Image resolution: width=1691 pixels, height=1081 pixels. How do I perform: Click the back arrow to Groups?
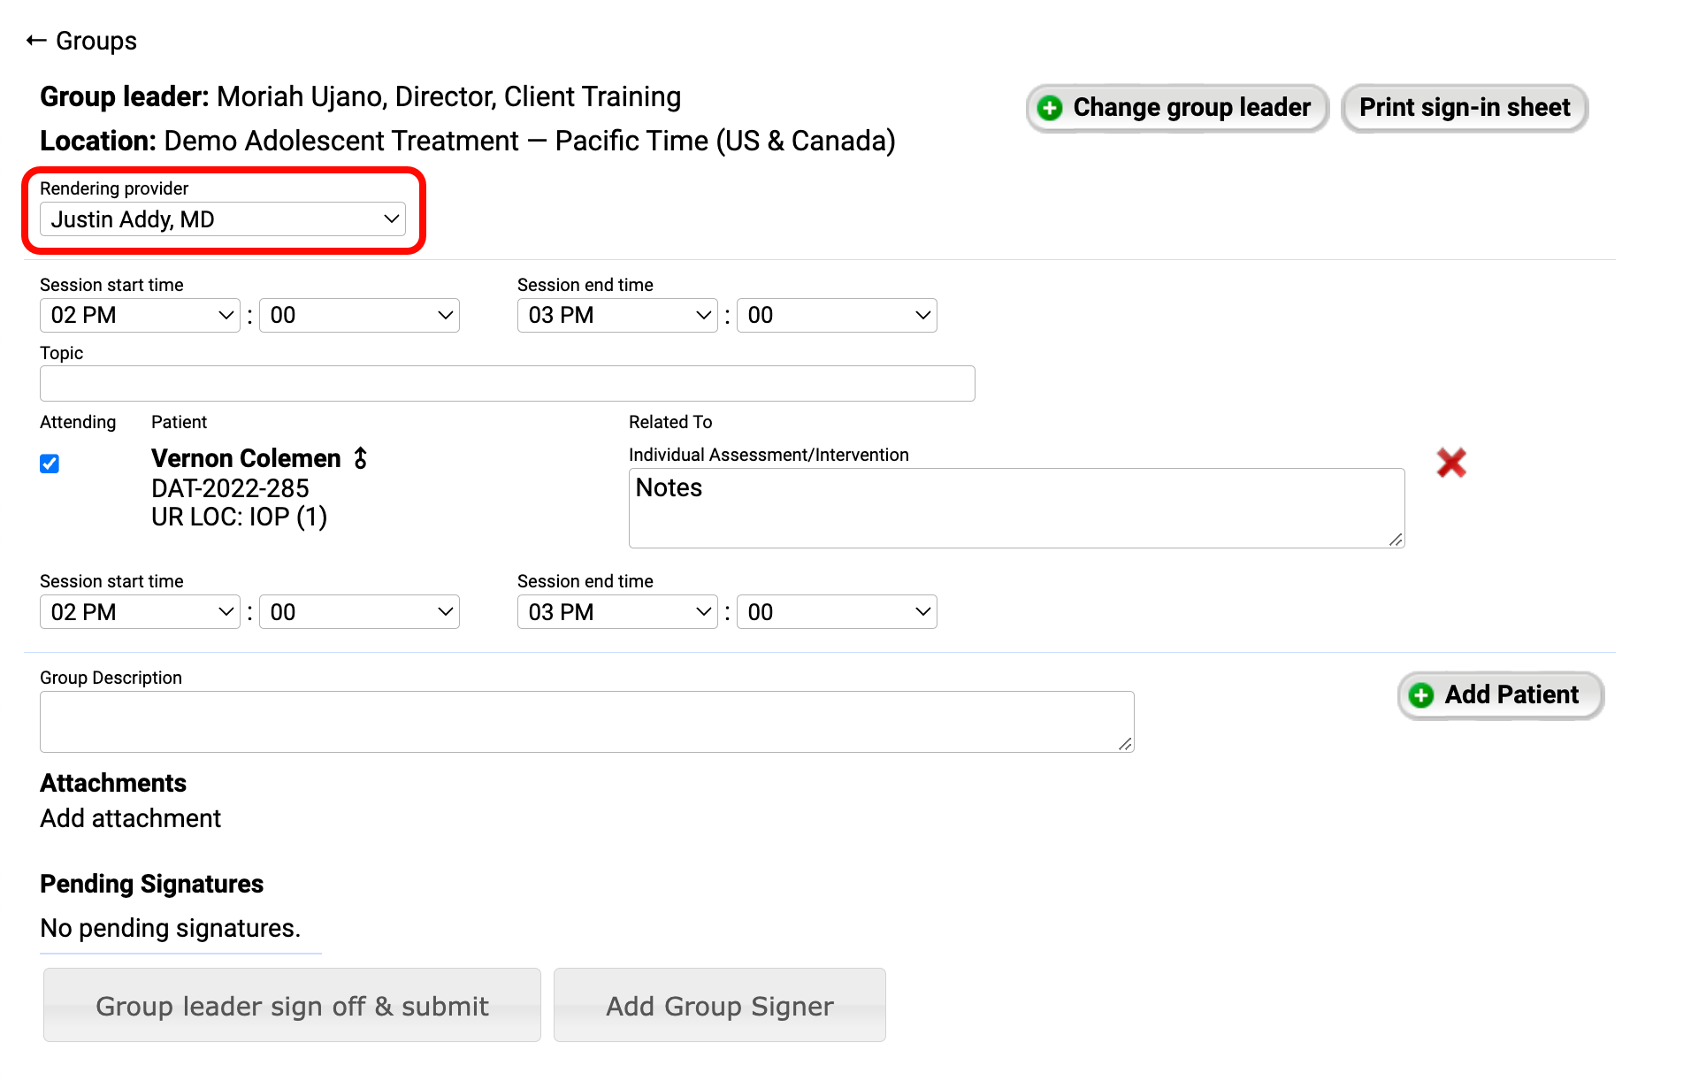pos(36,41)
